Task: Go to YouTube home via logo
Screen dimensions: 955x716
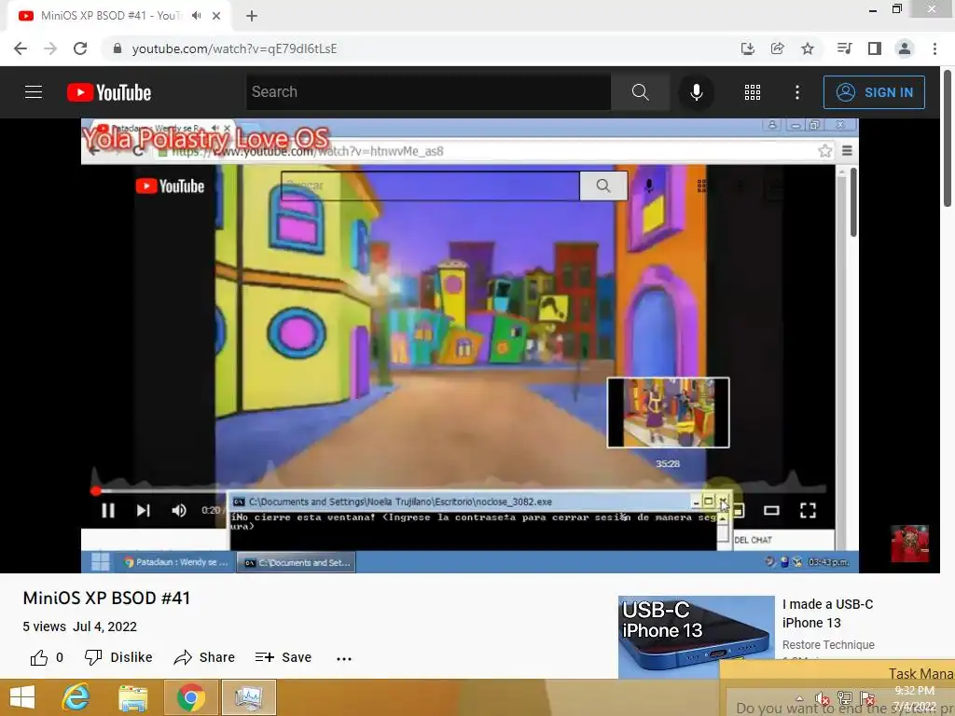Action: coord(109,92)
